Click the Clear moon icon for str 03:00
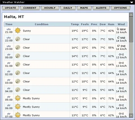The image size is (135, 120). click(18, 81)
